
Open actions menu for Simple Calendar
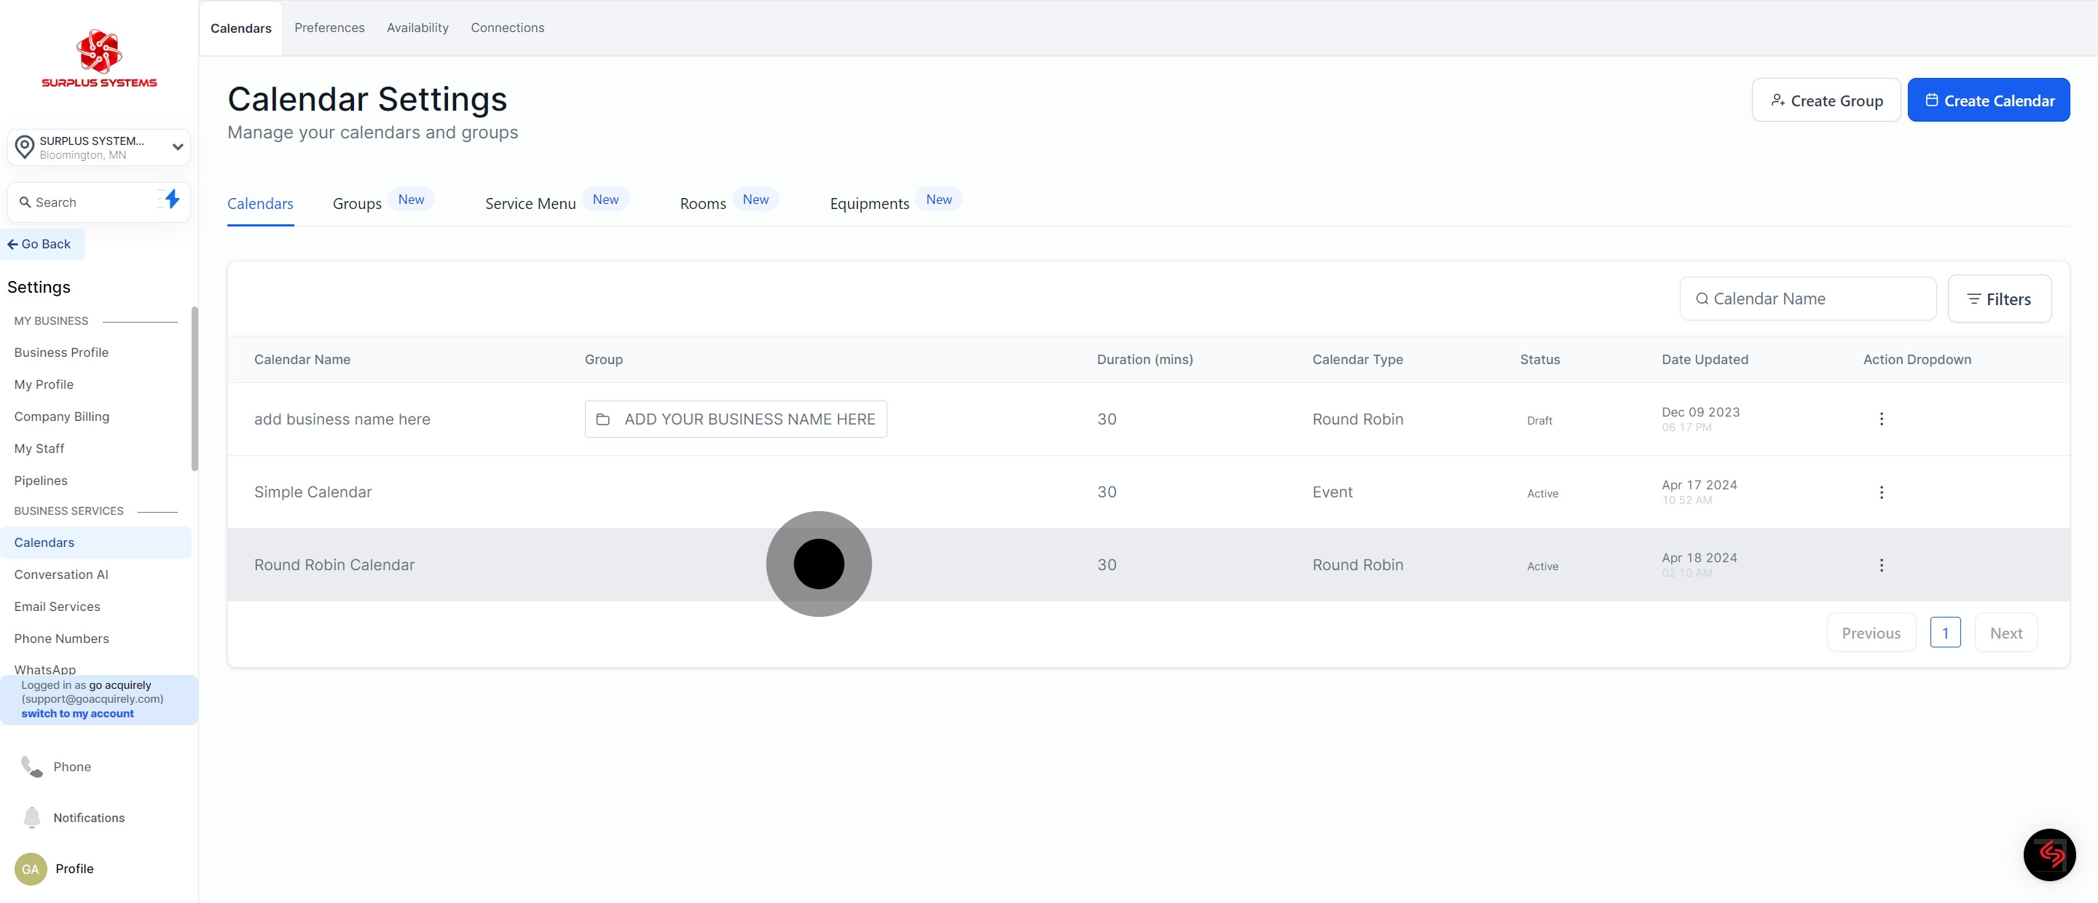click(1880, 492)
